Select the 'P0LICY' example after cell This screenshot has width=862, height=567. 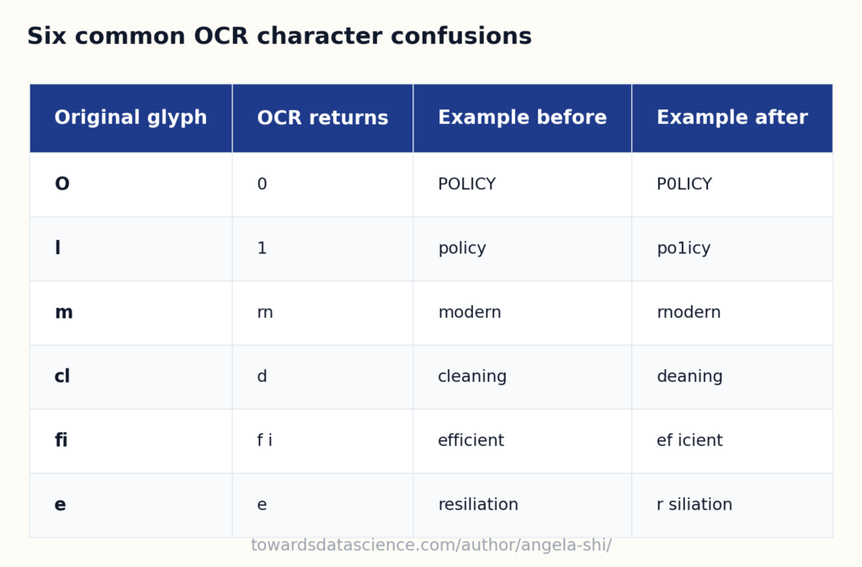(732, 184)
